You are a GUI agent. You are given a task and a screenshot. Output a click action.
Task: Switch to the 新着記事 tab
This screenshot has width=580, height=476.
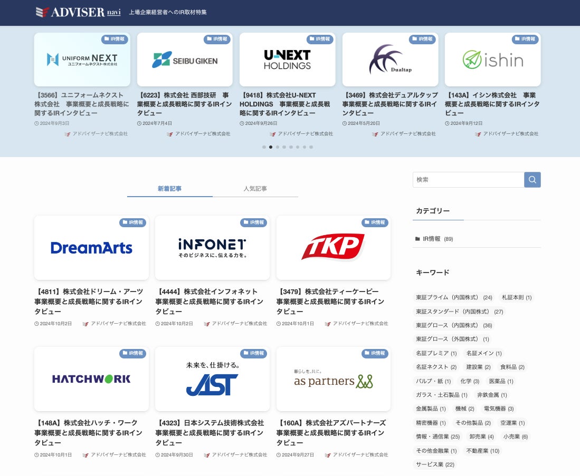click(169, 189)
